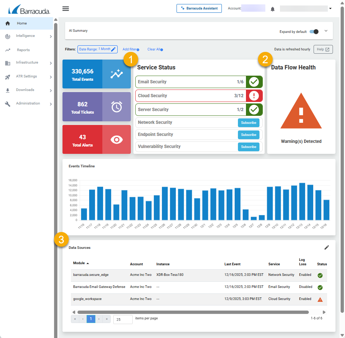This screenshot has width=345, height=338.
Task: Turn off the Expand by default toggle
Action: [314, 32]
